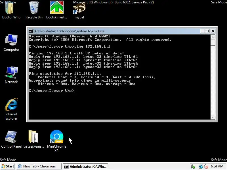Click the cmd scrollbar down arrow

pos(213,117)
